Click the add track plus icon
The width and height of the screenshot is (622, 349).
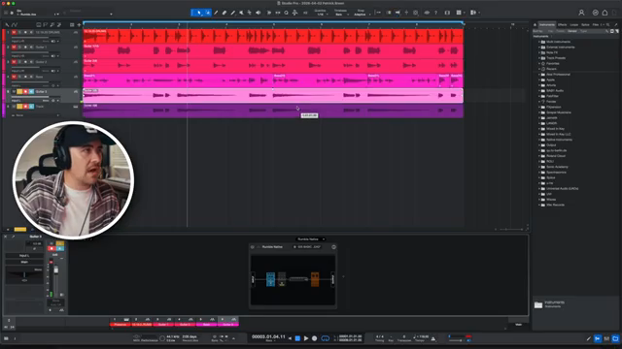point(79,25)
